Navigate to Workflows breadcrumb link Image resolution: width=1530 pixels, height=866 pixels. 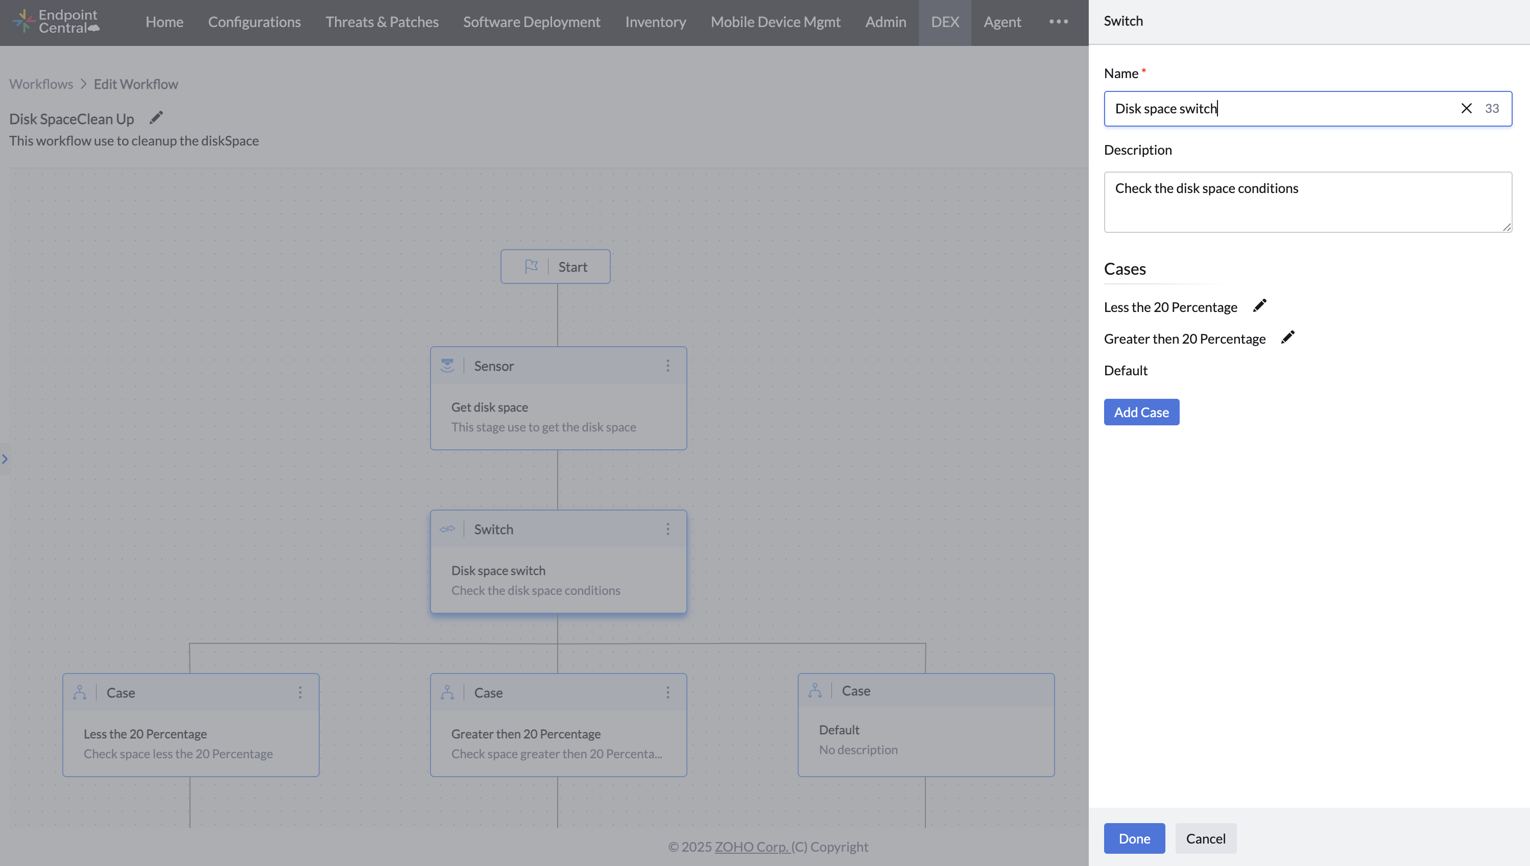tap(41, 84)
